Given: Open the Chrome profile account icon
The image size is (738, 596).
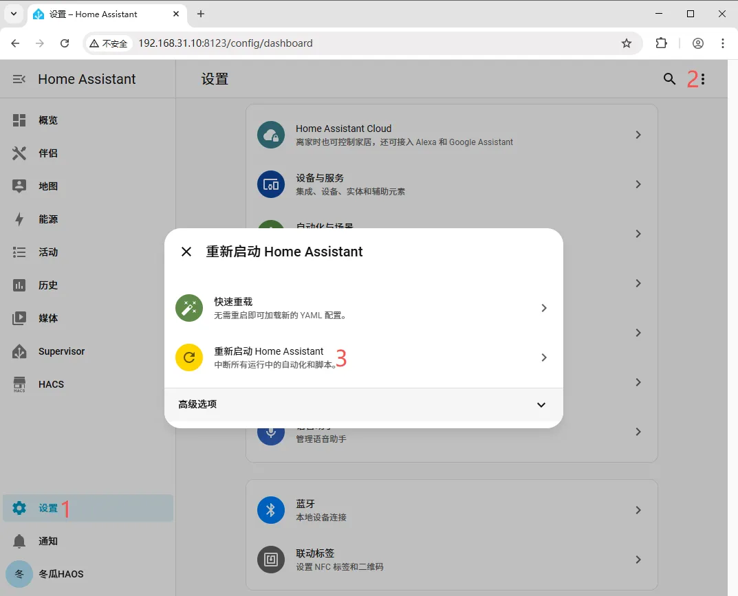Looking at the screenshot, I should [698, 43].
